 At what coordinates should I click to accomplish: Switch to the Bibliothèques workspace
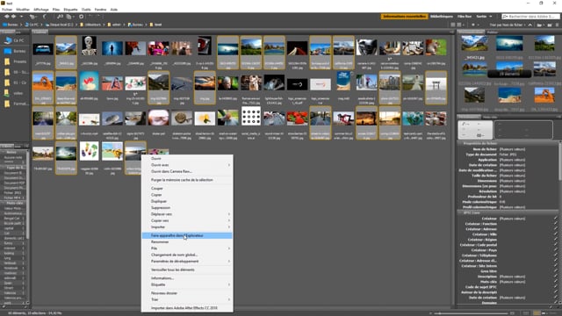(x=442, y=17)
